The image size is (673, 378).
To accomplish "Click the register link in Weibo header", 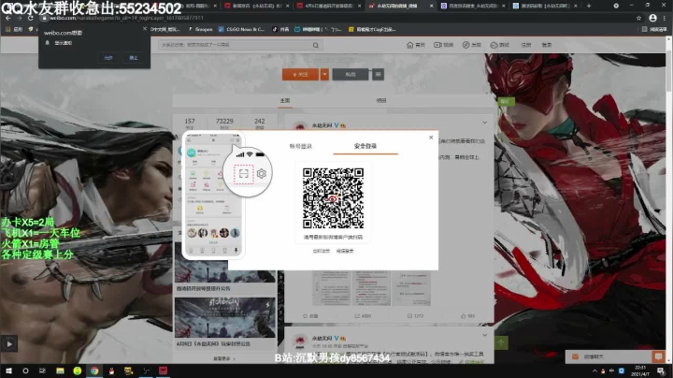I will 526,45.
